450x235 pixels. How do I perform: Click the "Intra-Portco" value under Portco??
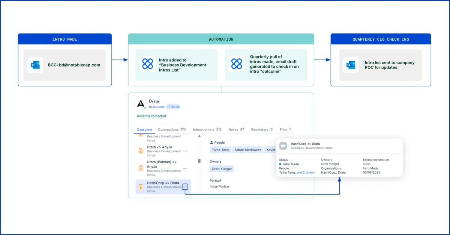(x=219, y=186)
